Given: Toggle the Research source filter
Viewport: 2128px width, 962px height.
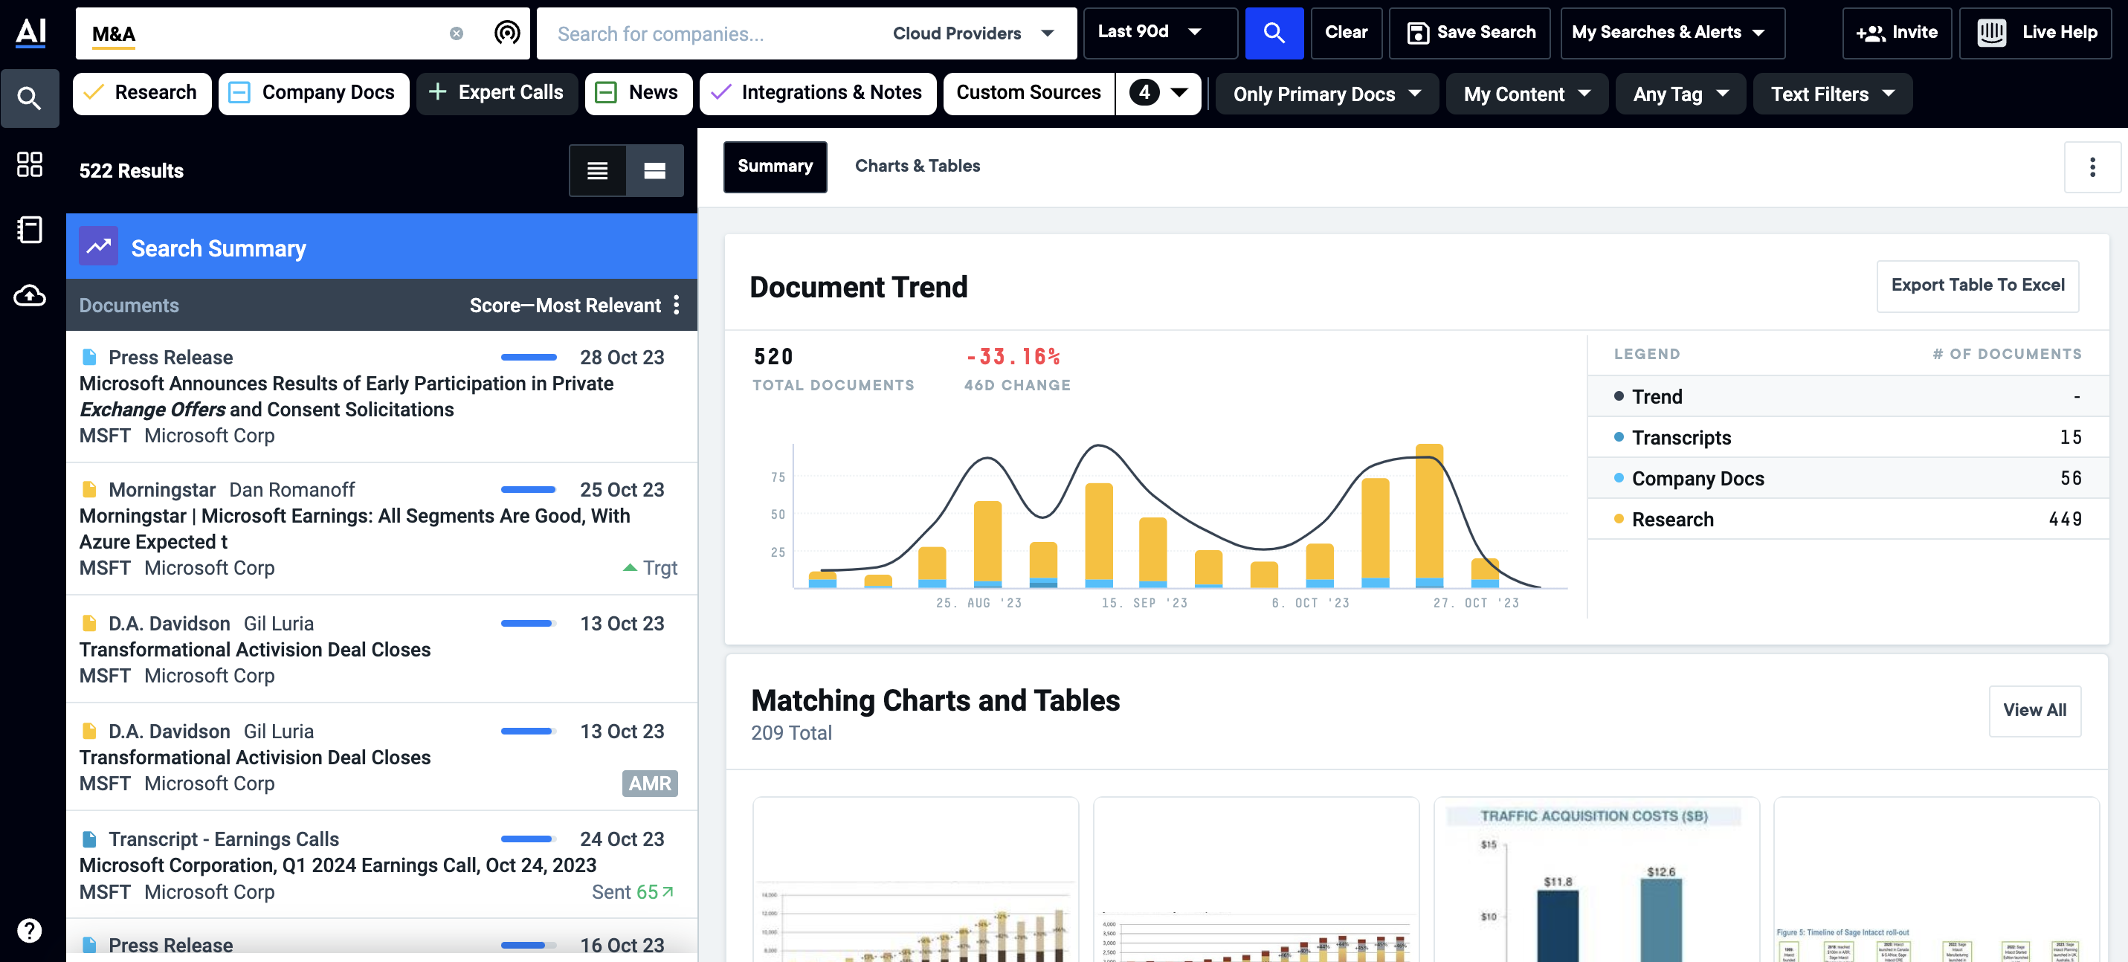Looking at the screenshot, I should coord(142,94).
